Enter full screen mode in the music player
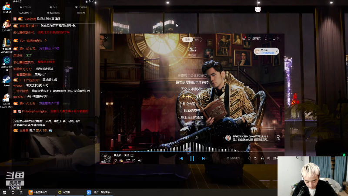 click(266, 38)
